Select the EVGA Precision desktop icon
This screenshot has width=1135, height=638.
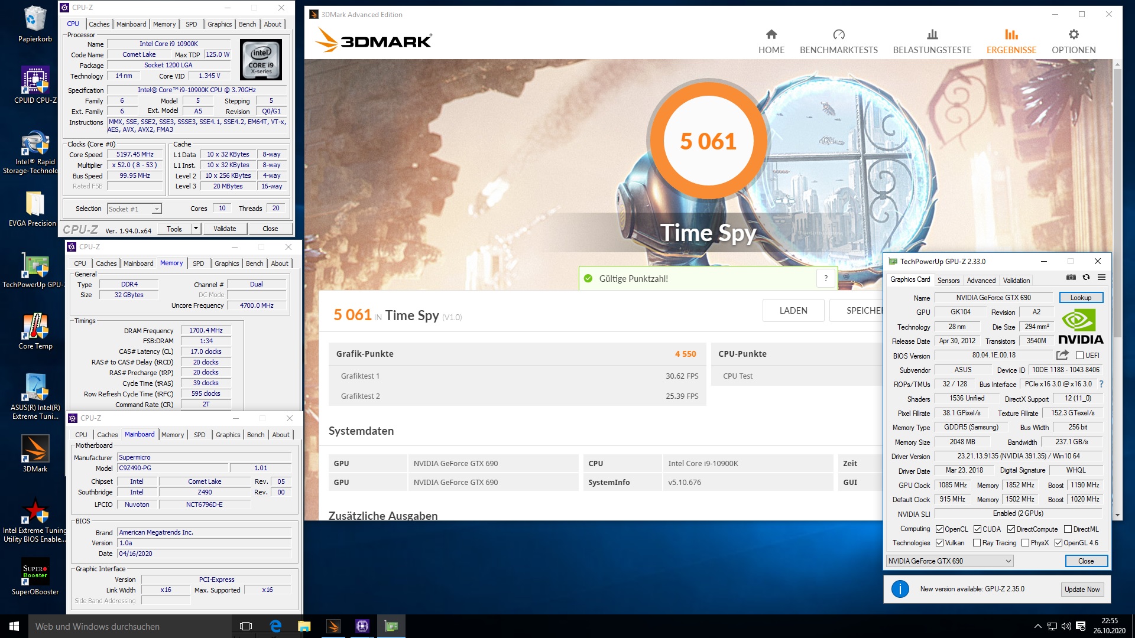[x=33, y=209]
